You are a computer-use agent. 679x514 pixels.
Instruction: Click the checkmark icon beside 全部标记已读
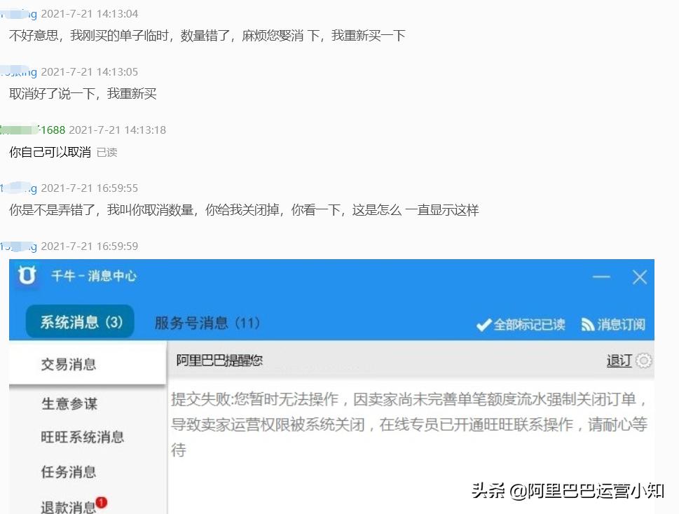click(x=484, y=324)
